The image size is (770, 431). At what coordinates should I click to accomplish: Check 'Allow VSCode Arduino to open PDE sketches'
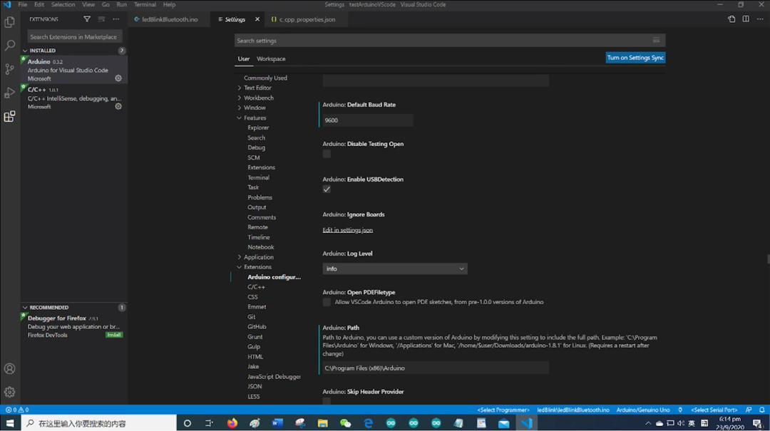click(326, 301)
